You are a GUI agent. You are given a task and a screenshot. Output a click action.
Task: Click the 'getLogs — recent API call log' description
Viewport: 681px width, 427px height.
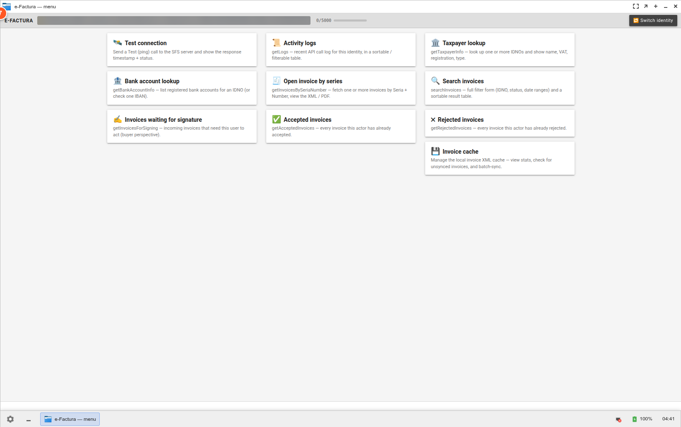pyautogui.click(x=332, y=55)
